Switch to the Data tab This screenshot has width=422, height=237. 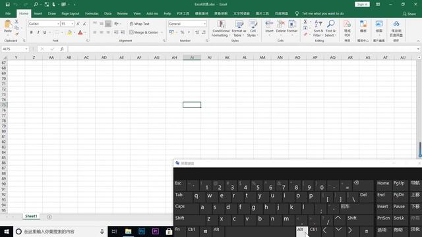107,13
